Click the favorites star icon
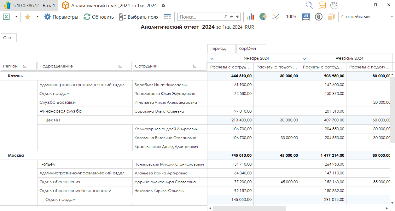Screen dimensions: 395x211 (x=27, y=17)
